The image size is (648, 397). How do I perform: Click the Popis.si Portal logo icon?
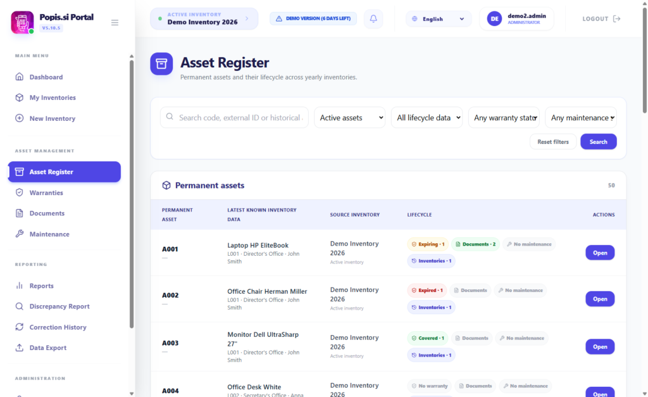[x=22, y=22]
